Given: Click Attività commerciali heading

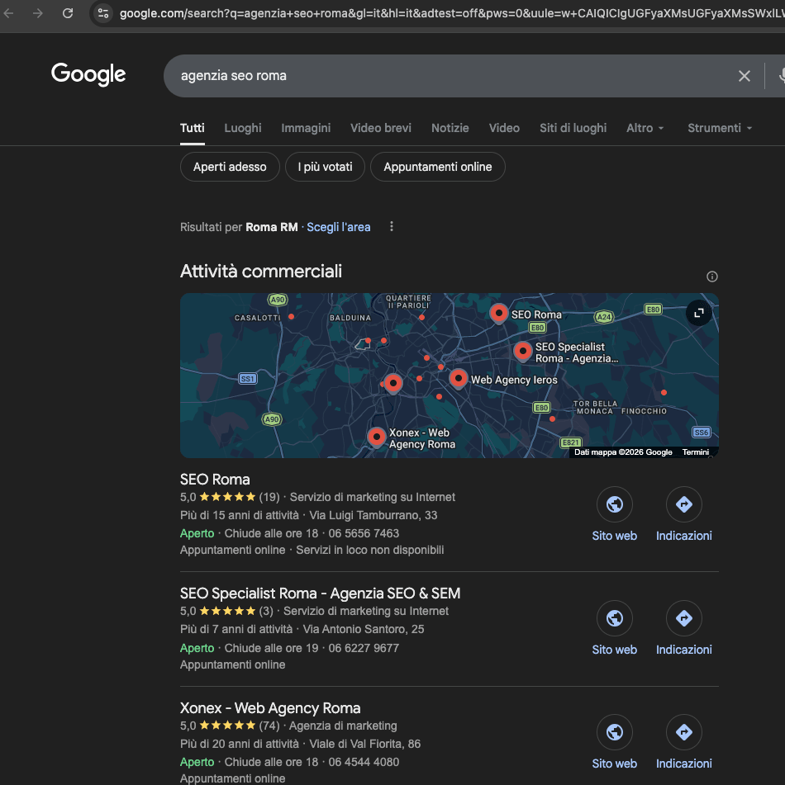Looking at the screenshot, I should (260, 272).
